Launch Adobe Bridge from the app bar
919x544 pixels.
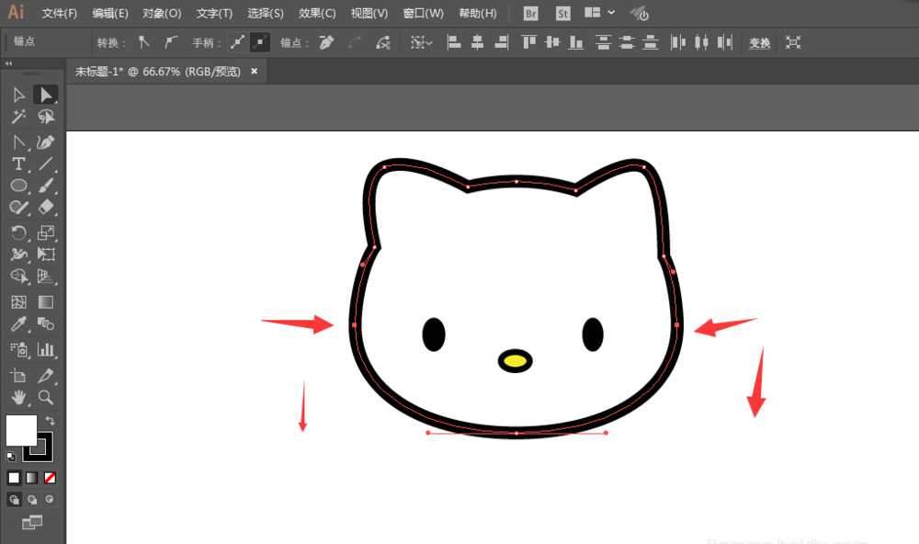pyautogui.click(x=530, y=13)
